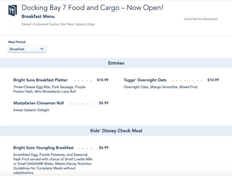Click Bright Suns Youngling Breakfast item
Viewport: 232px width, 176px height.
click(43, 148)
